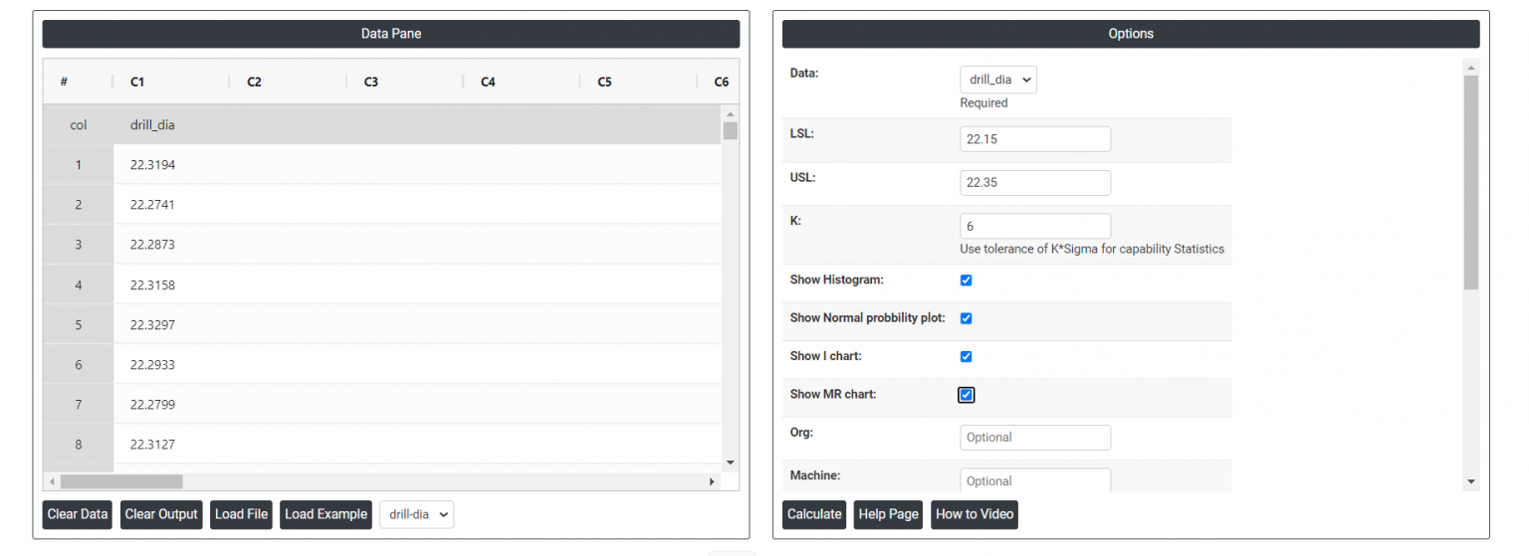This screenshot has height=556, width=1529.
Task: Click the USL input field
Action: coord(1034,183)
